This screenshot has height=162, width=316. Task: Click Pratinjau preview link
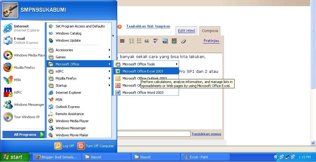point(211,41)
